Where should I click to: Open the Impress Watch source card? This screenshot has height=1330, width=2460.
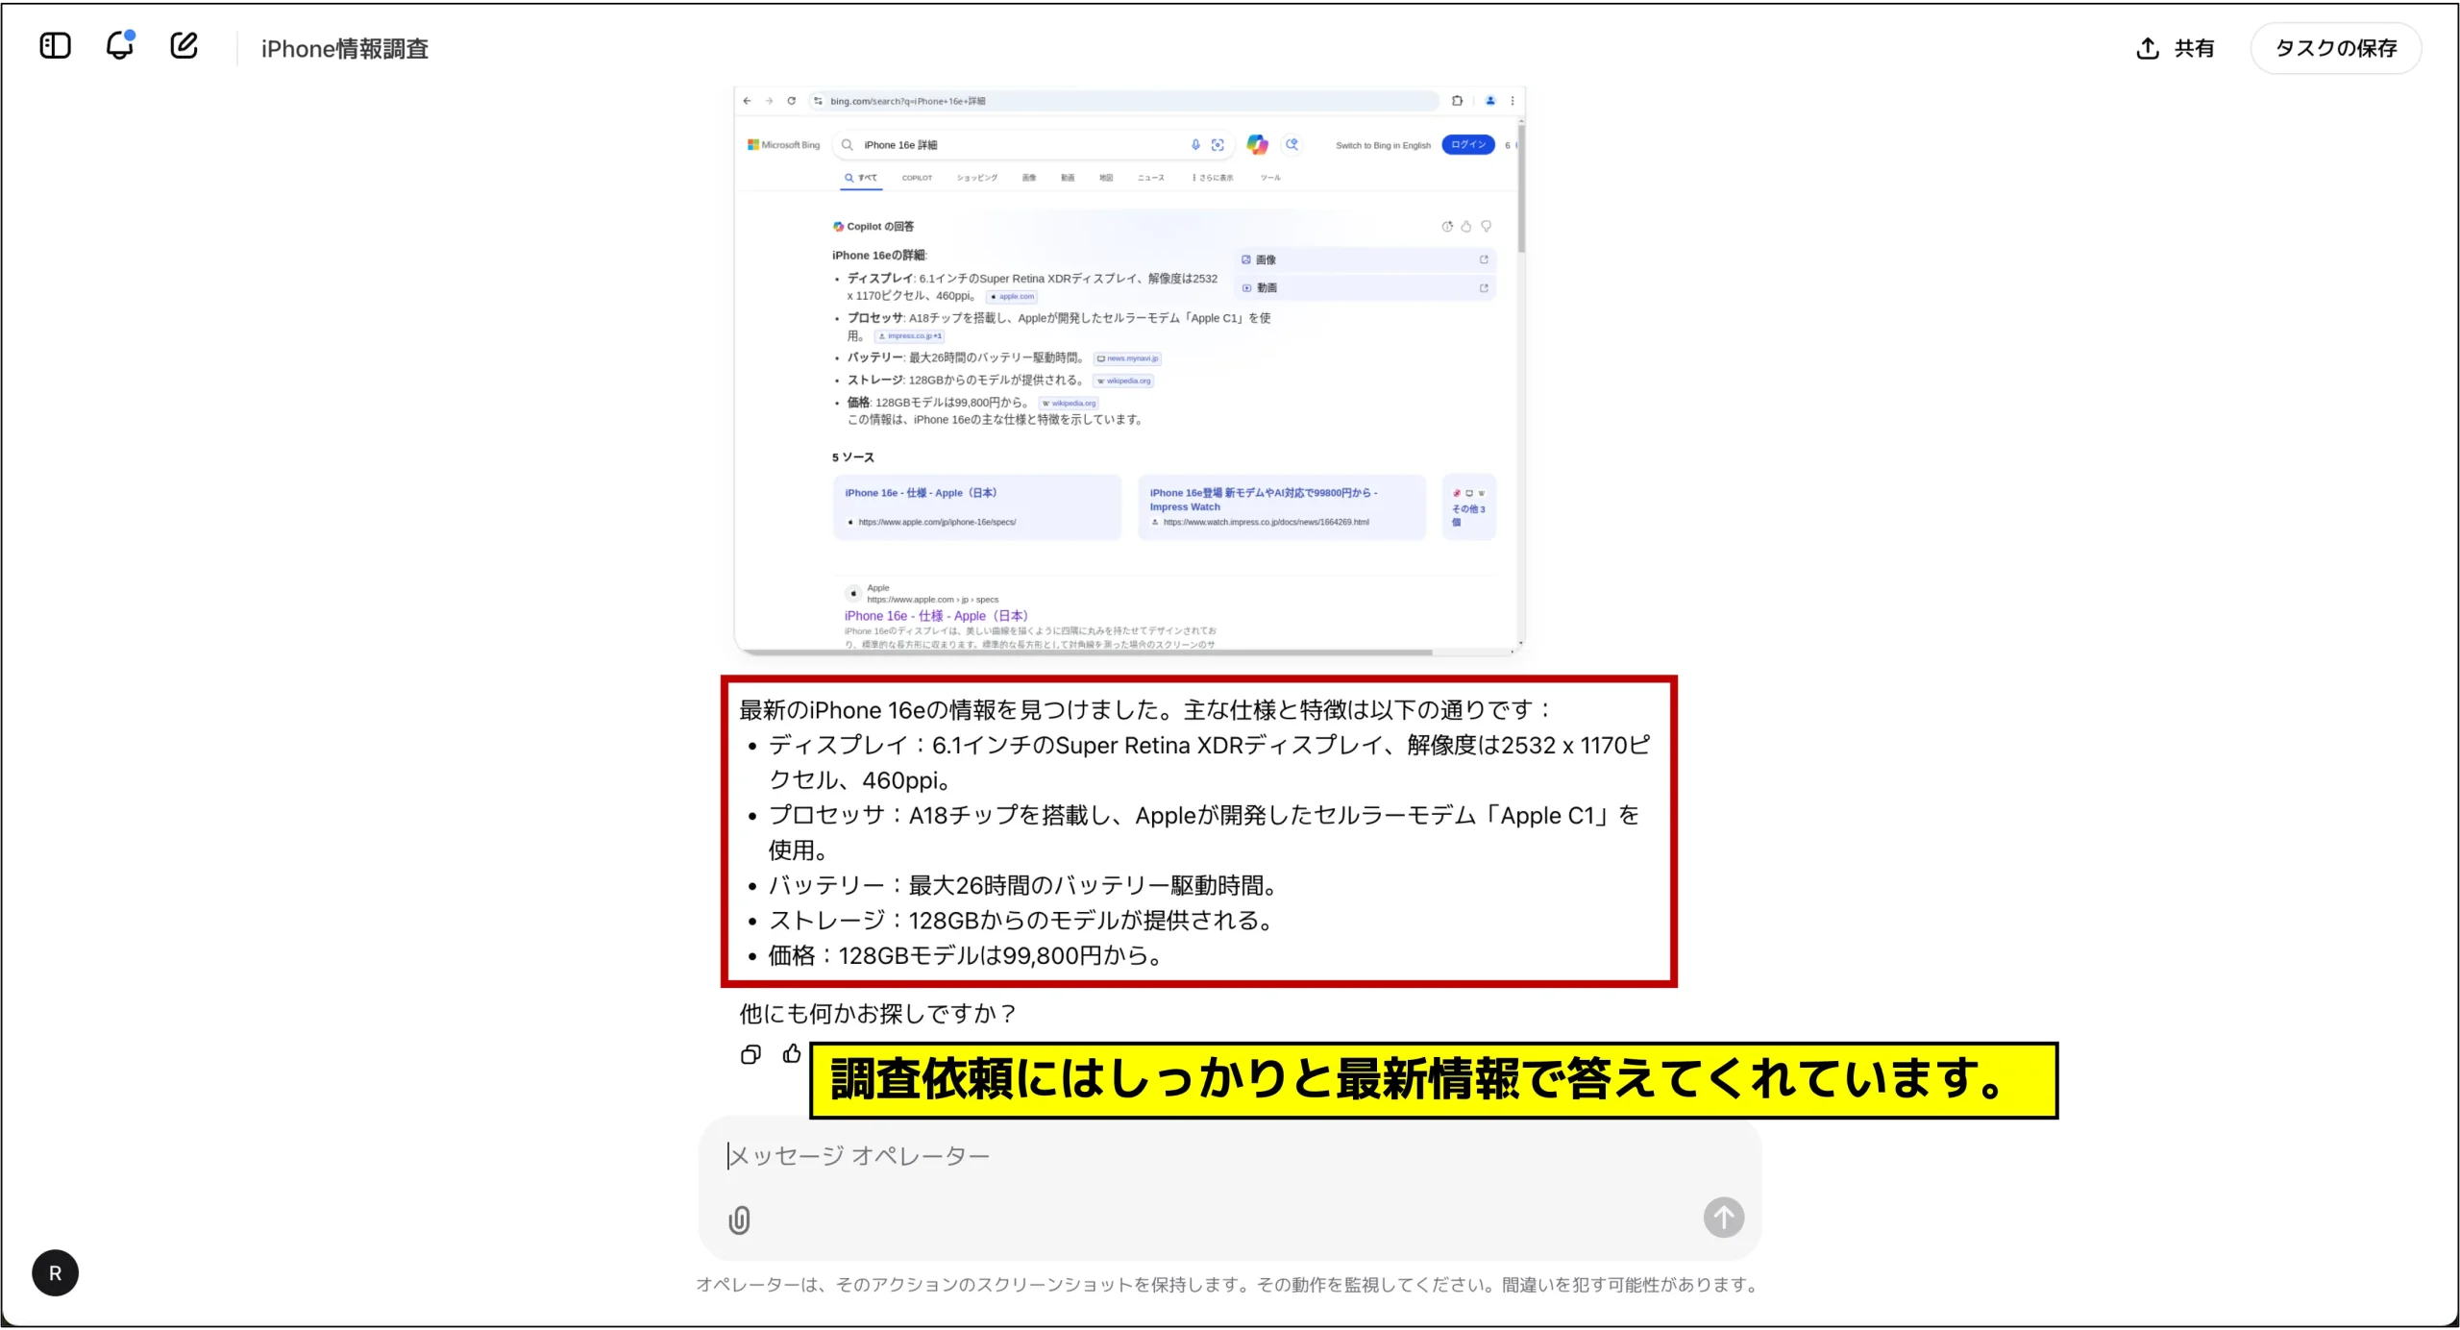(1282, 506)
